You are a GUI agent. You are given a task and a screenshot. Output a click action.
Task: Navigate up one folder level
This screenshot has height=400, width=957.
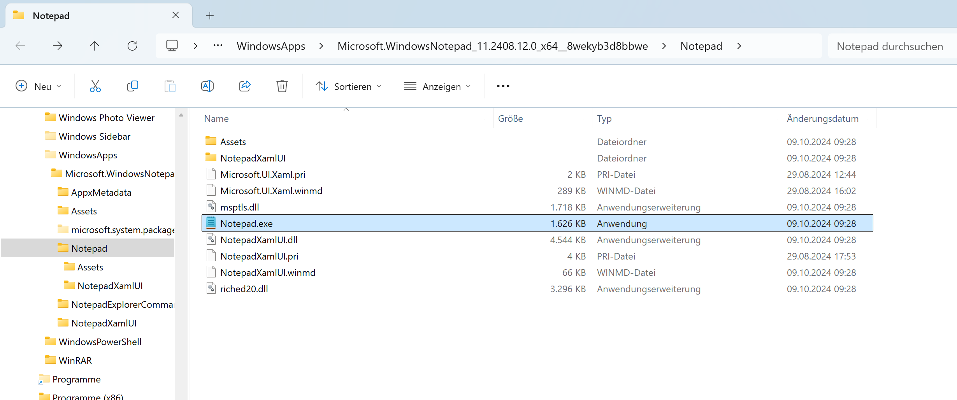(95, 46)
